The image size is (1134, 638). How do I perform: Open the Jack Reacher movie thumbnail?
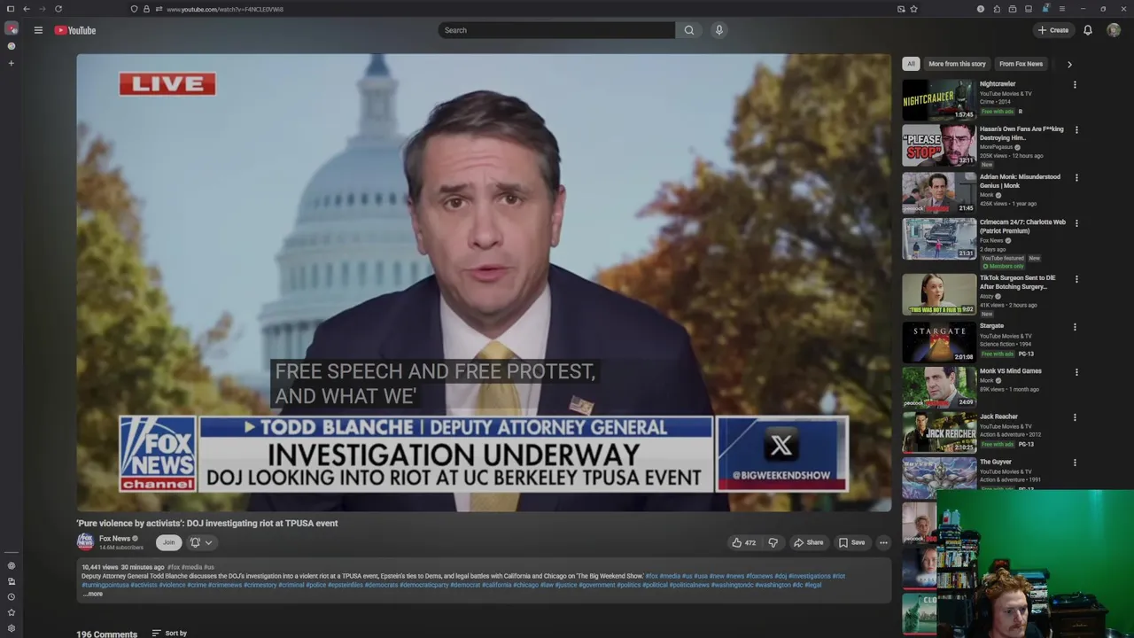pos(939,432)
